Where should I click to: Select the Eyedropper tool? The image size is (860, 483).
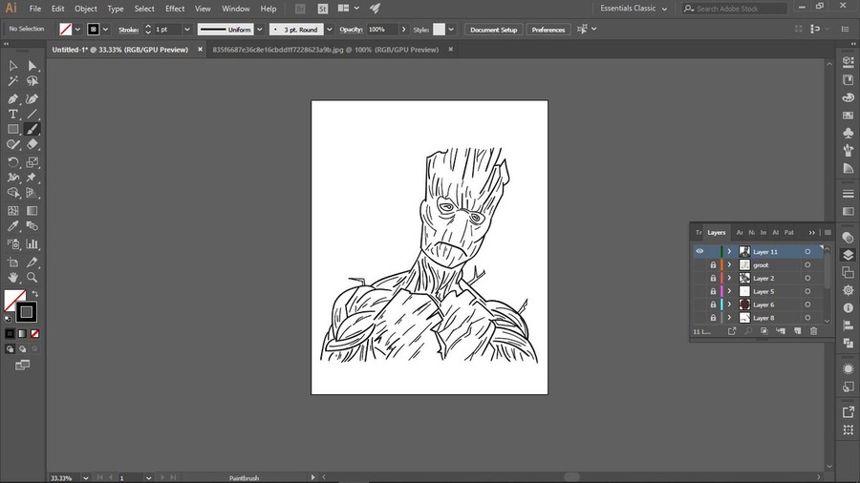pyautogui.click(x=12, y=226)
